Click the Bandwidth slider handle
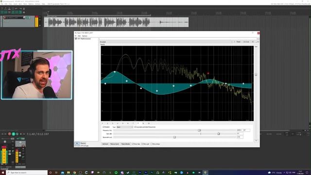This screenshot has height=175, width=311. pos(174,137)
